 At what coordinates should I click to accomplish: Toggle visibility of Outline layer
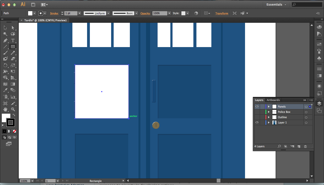coord(257,117)
